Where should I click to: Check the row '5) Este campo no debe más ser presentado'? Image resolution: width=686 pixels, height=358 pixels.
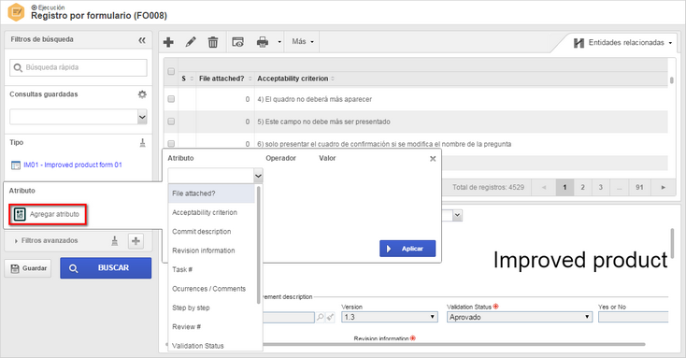(x=171, y=122)
